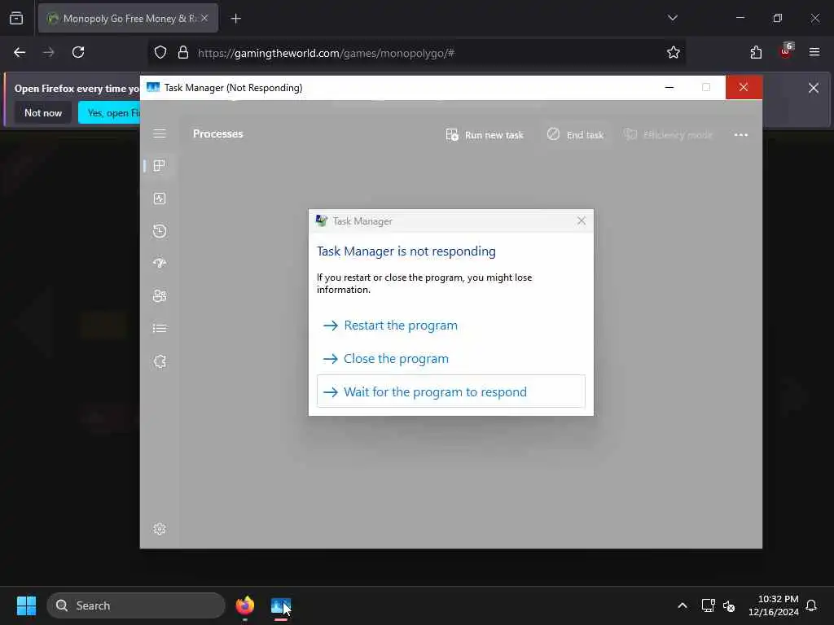The image size is (834, 625).
Task: Close the Task Manager window
Action: (744, 88)
